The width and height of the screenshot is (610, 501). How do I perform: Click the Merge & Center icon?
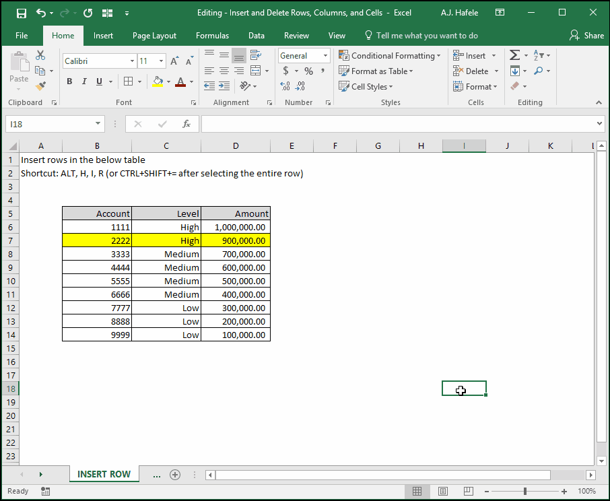[256, 71]
